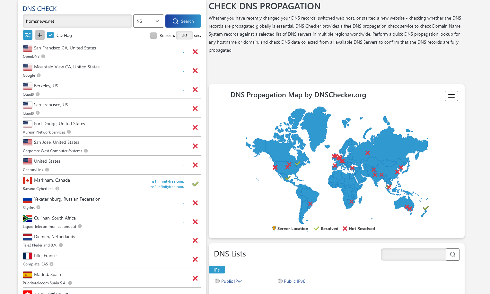
Task: Click info icon beside Corporate West Computer Systems
Action: click(86, 151)
